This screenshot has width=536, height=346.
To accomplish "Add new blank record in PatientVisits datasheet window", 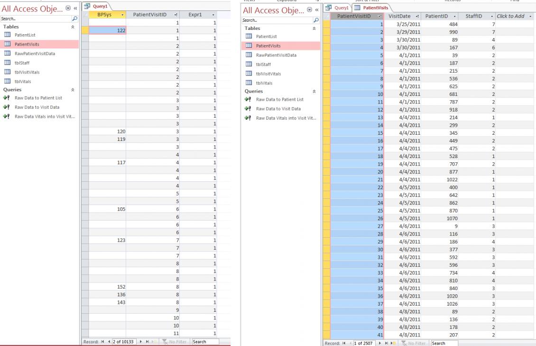I will point(393,343).
